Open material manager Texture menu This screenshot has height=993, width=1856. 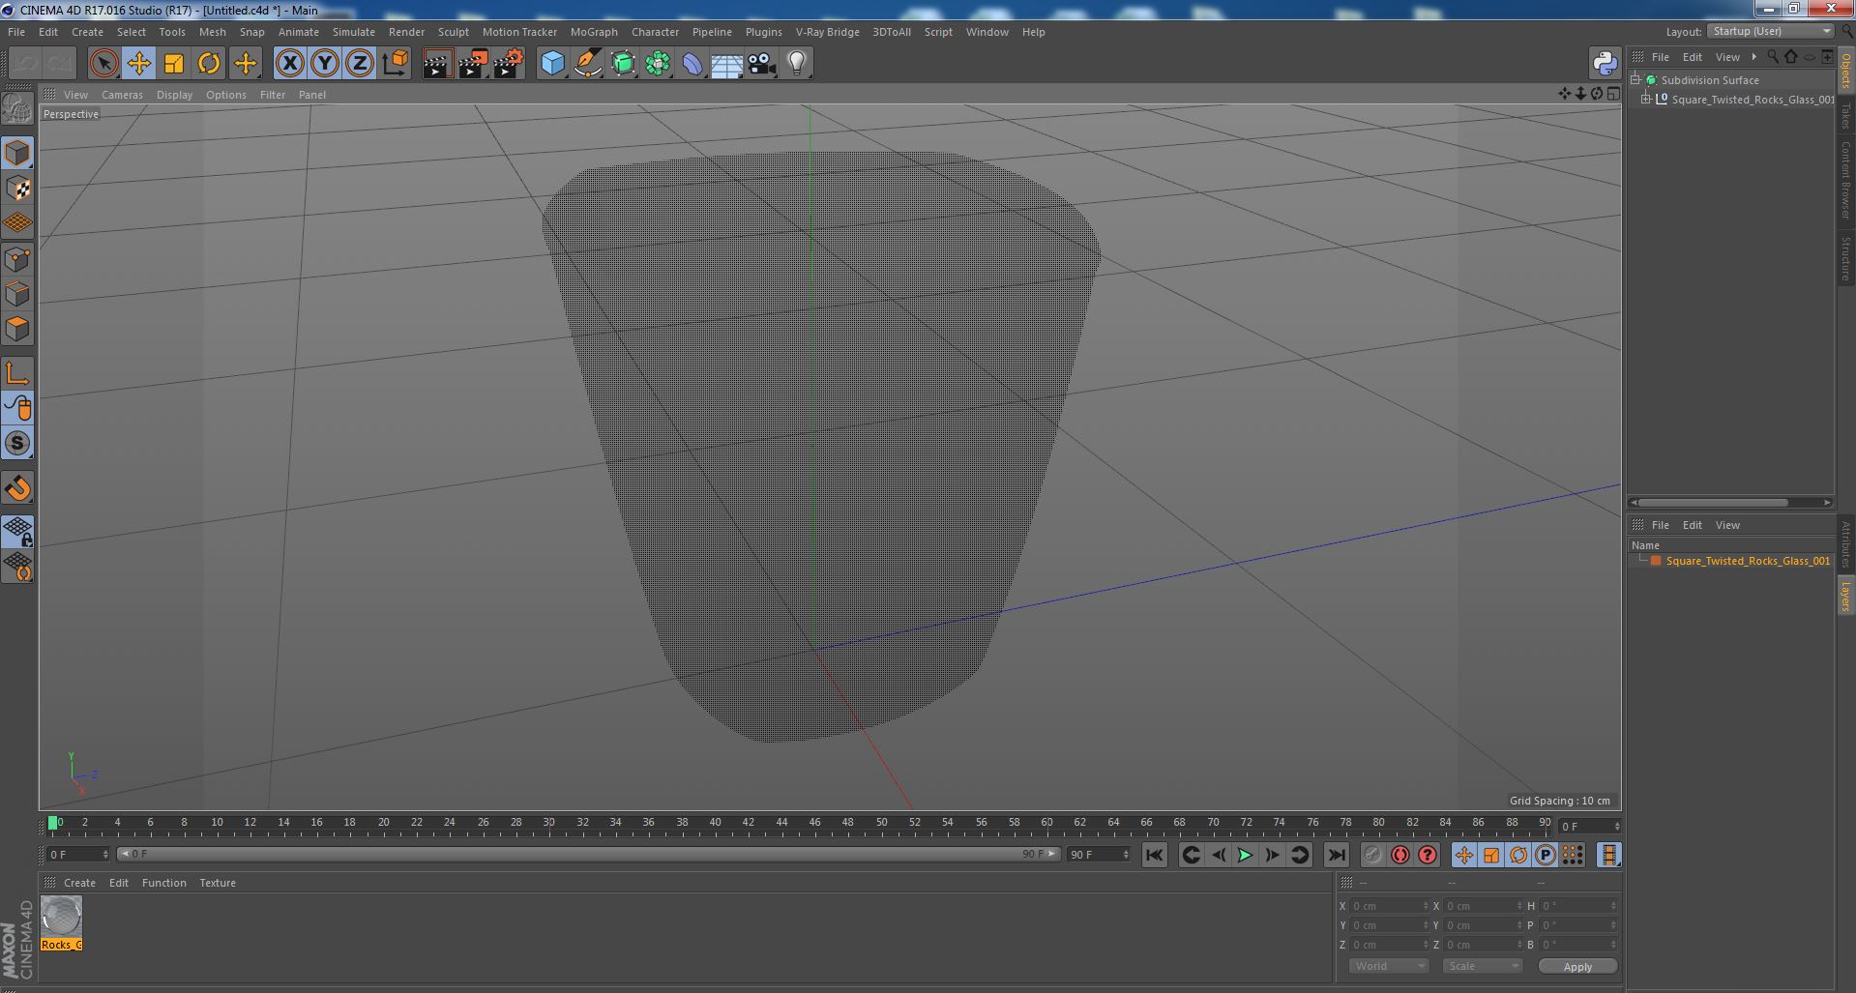click(x=218, y=883)
